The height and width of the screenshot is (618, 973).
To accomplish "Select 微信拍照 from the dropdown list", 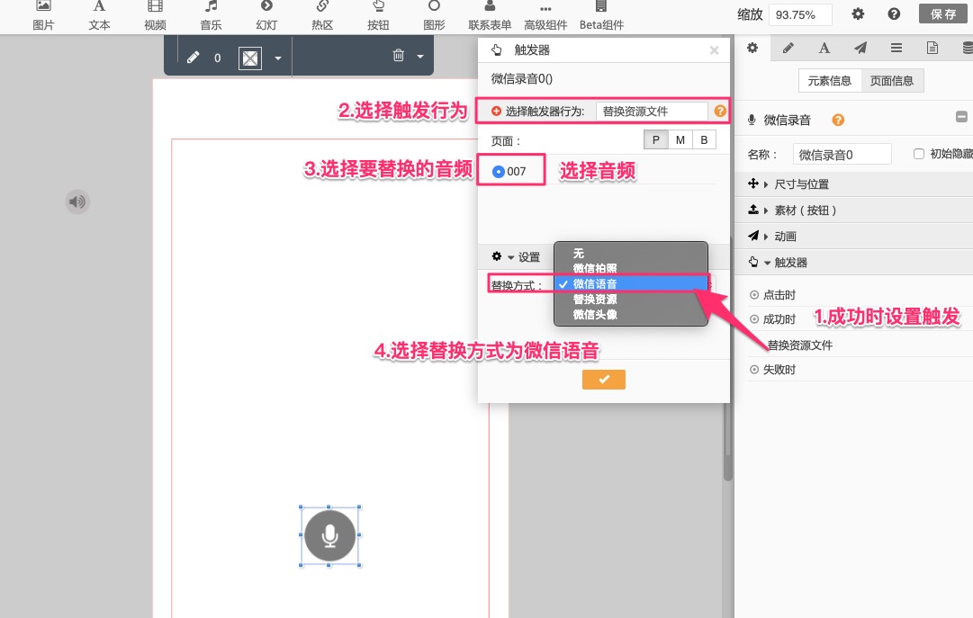I will tap(595, 268).
